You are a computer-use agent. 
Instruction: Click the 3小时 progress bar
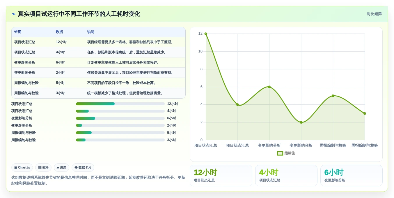pyautogui.click(x=120, y=140)
